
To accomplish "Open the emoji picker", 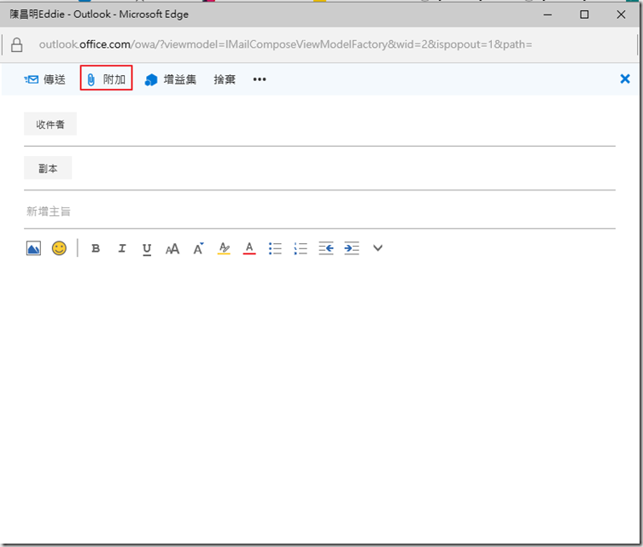I will (x=59, y=248).
